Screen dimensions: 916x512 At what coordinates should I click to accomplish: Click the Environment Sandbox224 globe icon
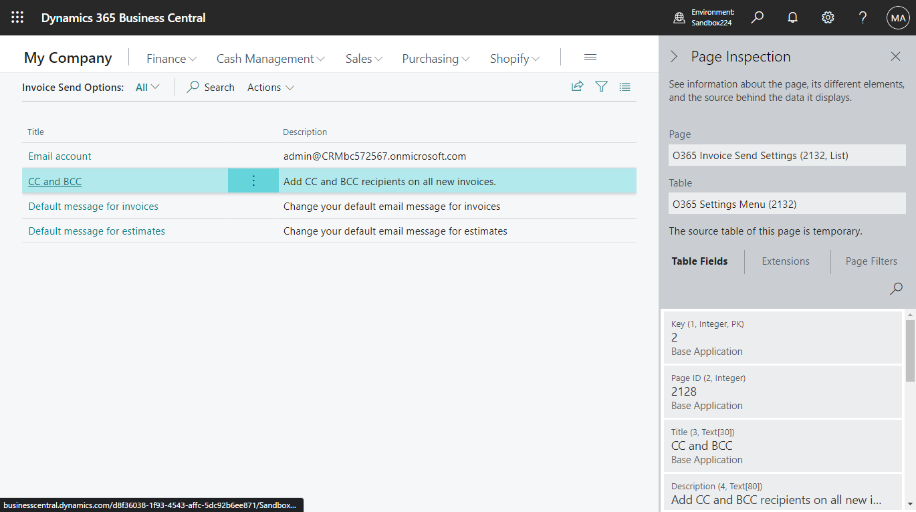click(x=677, y=17)
